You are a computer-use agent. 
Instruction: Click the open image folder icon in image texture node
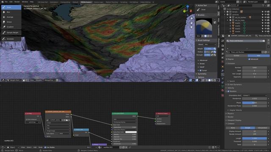click(67, 120)
